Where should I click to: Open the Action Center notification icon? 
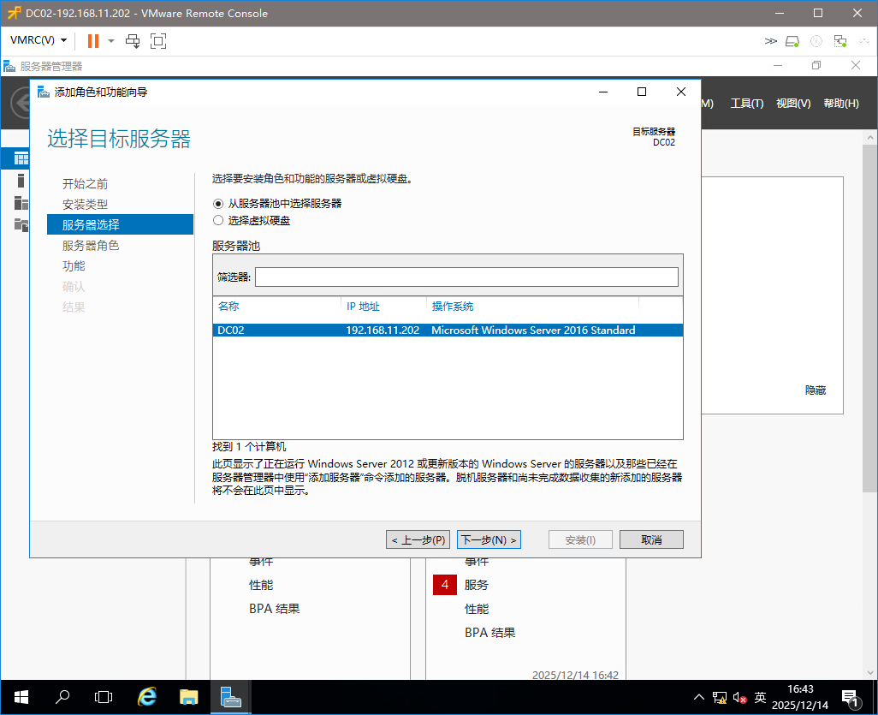click(851, 698)
